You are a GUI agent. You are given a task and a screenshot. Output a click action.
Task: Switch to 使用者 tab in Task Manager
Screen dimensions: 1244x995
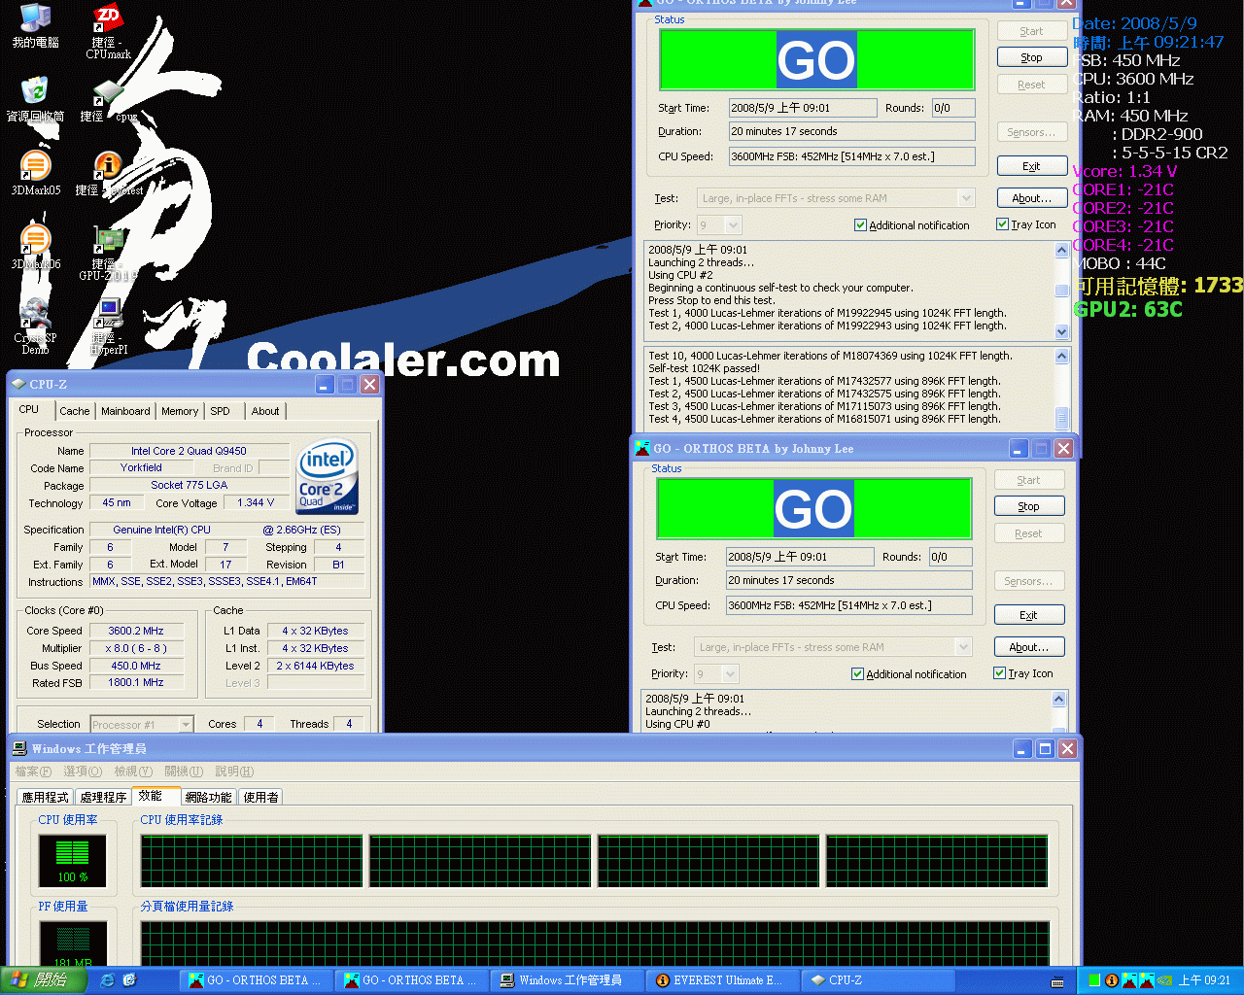click(x=260, y=797)
